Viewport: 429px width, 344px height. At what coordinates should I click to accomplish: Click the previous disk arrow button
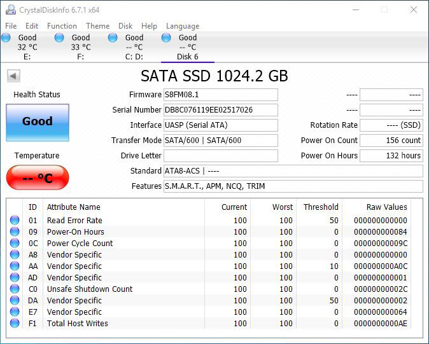click(x=13, y=76)
